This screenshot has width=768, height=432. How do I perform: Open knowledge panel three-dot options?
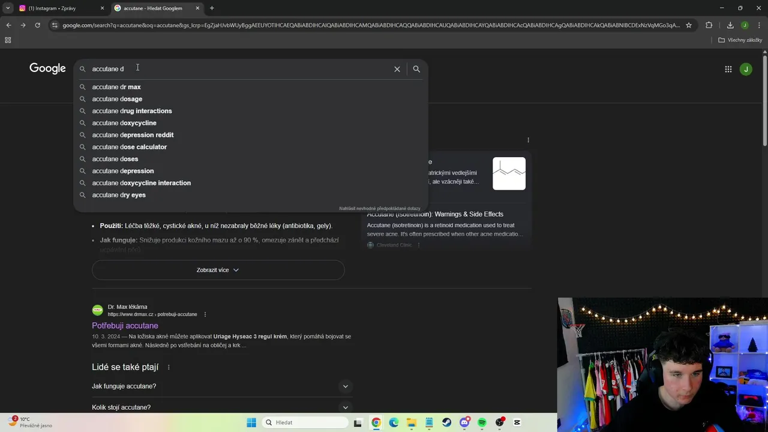528,140
